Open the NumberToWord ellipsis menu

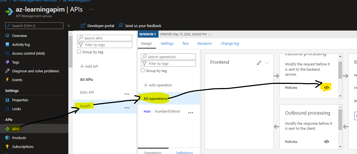click(x=191, y=113)
